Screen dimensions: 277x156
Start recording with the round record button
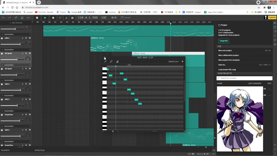point(53,18)
